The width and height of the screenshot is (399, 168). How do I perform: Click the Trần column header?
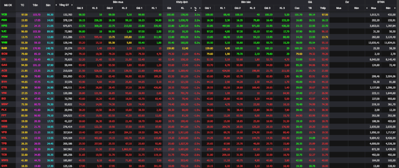click(x=35, y=5)
